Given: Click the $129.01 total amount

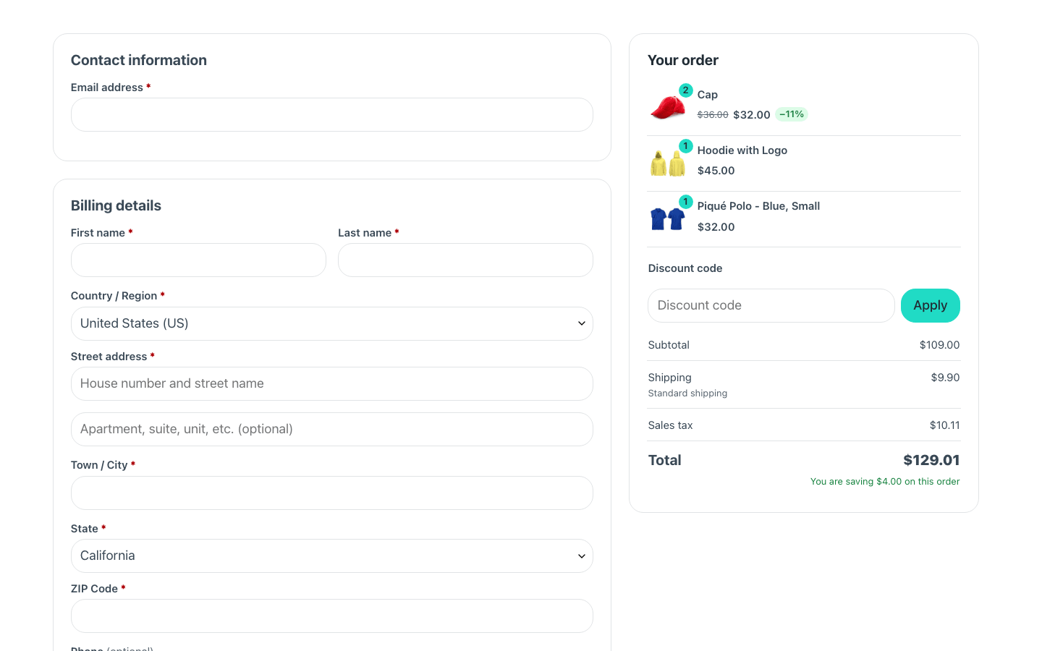Looking at the screenshot, I should [x=931, y=460].
